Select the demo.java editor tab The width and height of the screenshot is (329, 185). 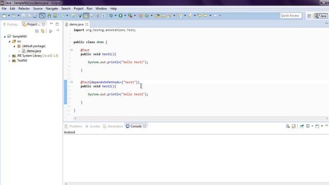[x=77, y=24]
